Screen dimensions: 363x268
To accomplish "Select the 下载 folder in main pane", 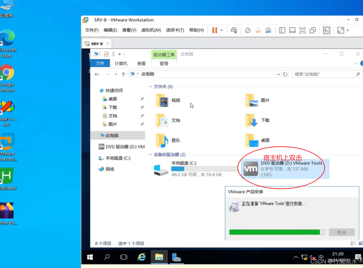I will [258, 120].
